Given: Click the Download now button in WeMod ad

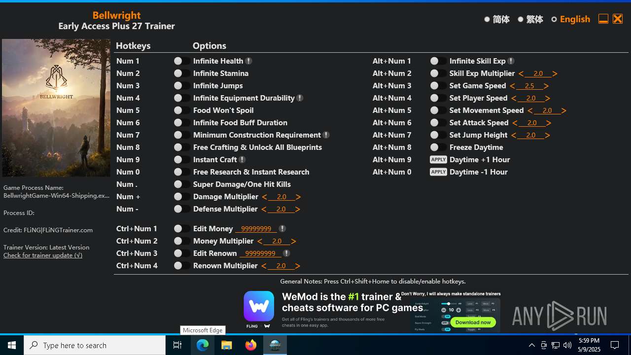Looking at the screenshot, I should click(473, 322).
